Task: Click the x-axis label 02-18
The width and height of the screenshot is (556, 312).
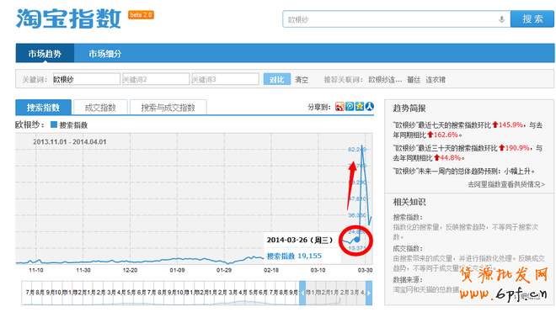Action: pos(271,270)
